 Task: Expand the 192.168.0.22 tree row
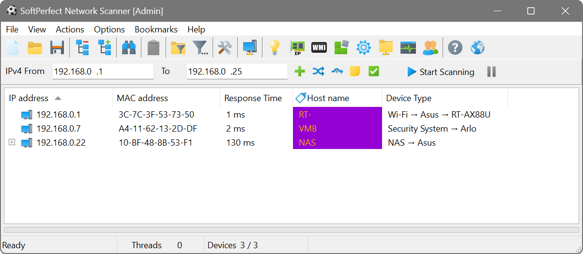point(12,143)
